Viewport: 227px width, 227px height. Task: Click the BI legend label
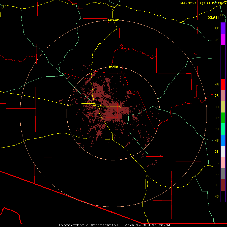217,185
